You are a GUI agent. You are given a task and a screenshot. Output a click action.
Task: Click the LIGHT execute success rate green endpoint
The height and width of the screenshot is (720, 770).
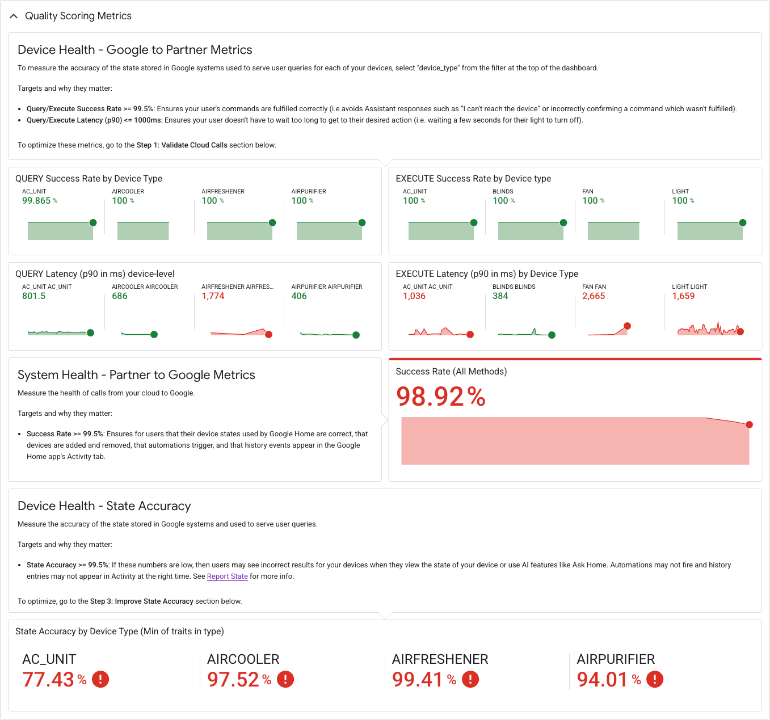click(x=743, y=222)
